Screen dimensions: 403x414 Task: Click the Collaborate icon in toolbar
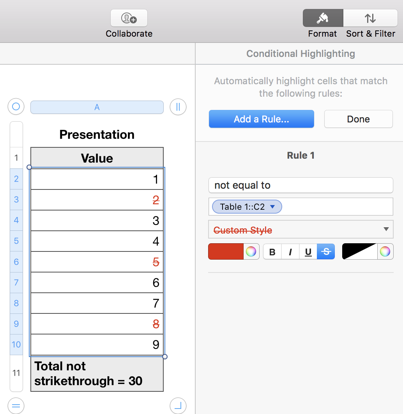(x=129, y=18)
